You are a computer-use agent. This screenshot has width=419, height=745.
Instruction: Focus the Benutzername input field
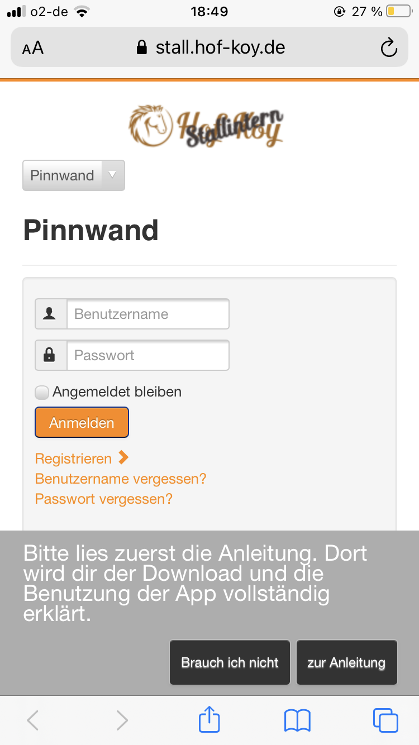point(147,314)
